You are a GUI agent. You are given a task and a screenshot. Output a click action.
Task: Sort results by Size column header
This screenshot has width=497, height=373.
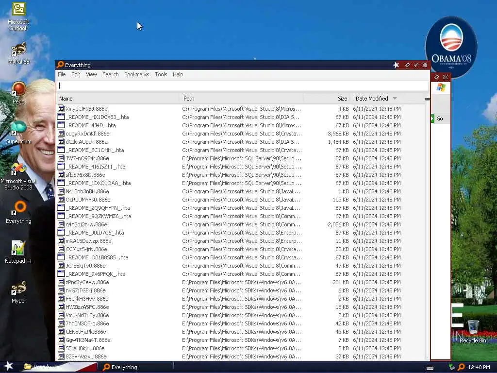click(x=327, y=99)
